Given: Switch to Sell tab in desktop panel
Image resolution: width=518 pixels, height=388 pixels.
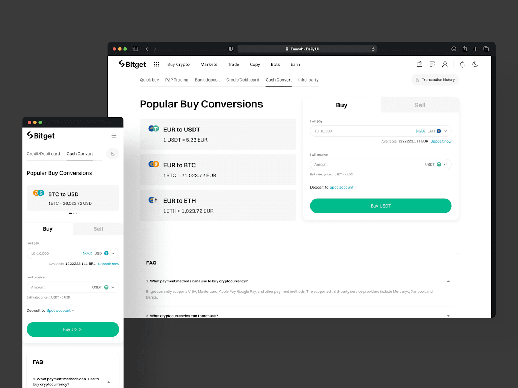Looking at the screenshot, I should pos(420,105).
